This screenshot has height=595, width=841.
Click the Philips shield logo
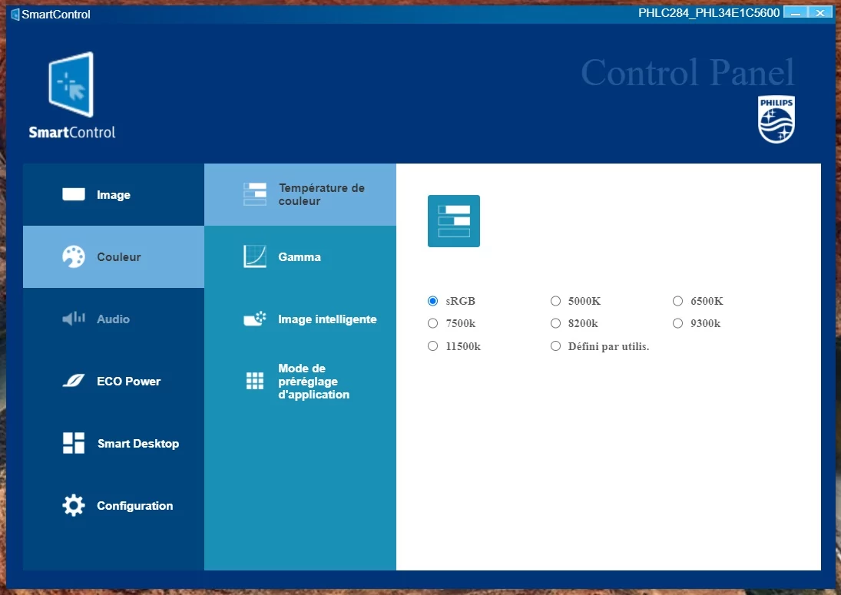[x=776, y=120]
